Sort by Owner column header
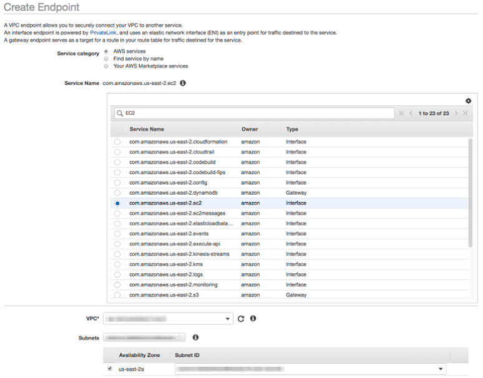Screen dimensions: 483x378 click(x=250, y=129)
